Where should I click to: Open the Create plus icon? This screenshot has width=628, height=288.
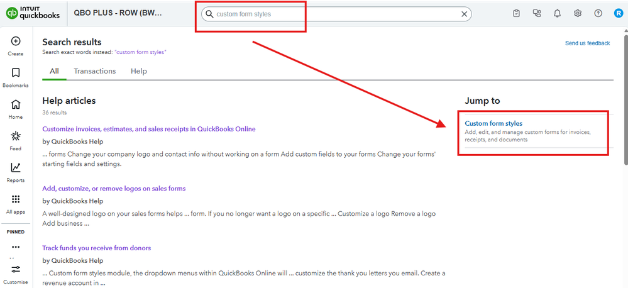(15, 41)
